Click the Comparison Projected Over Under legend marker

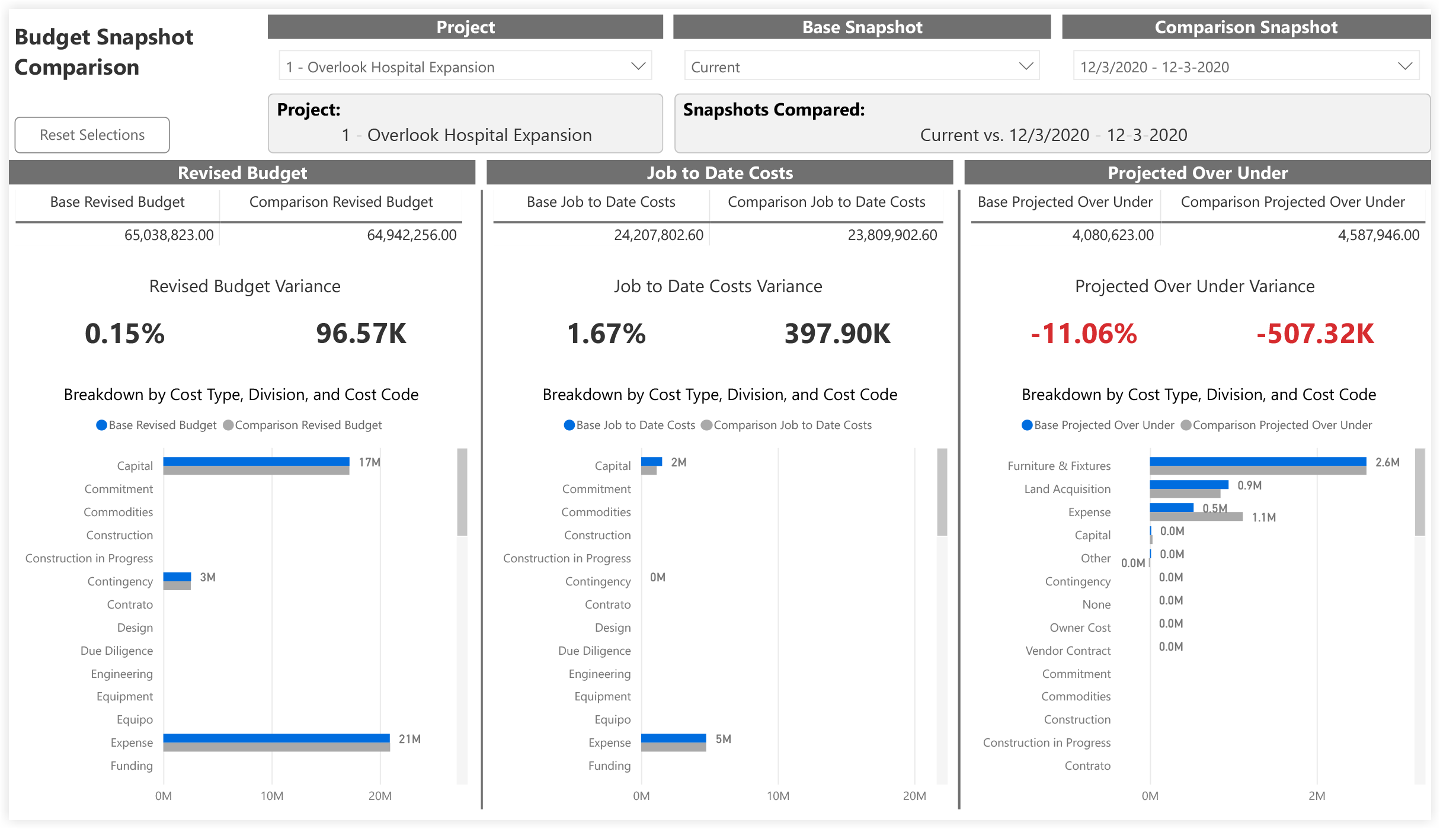(1186, 425)
